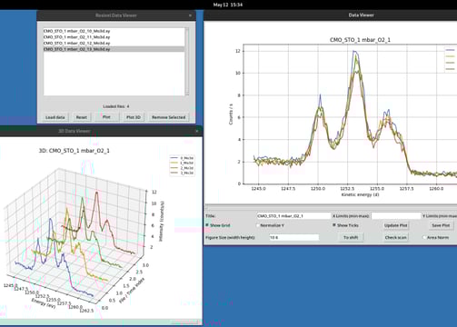
Task: Click the Save Plot button
Action: [x=441, y=225]
